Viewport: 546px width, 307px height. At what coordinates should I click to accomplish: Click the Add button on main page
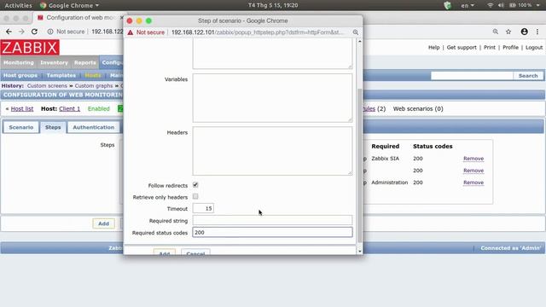click(103, 223)
